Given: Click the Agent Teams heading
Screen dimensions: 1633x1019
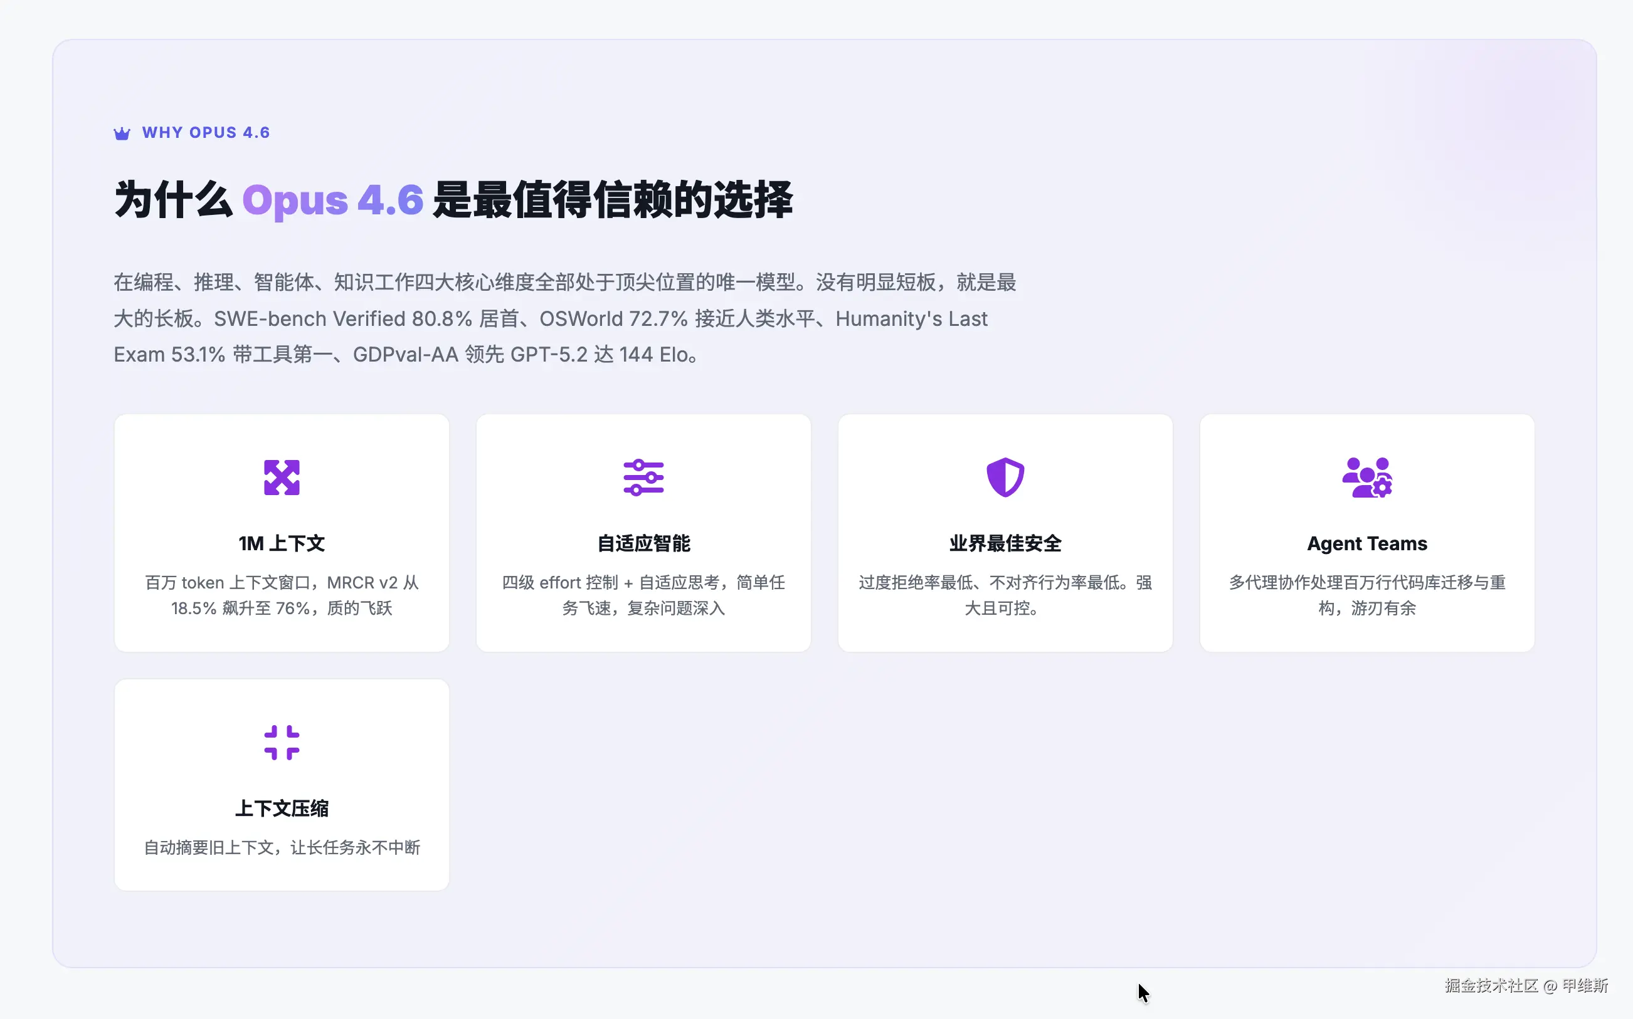Looking at the screenshot, I should 1366,543.
